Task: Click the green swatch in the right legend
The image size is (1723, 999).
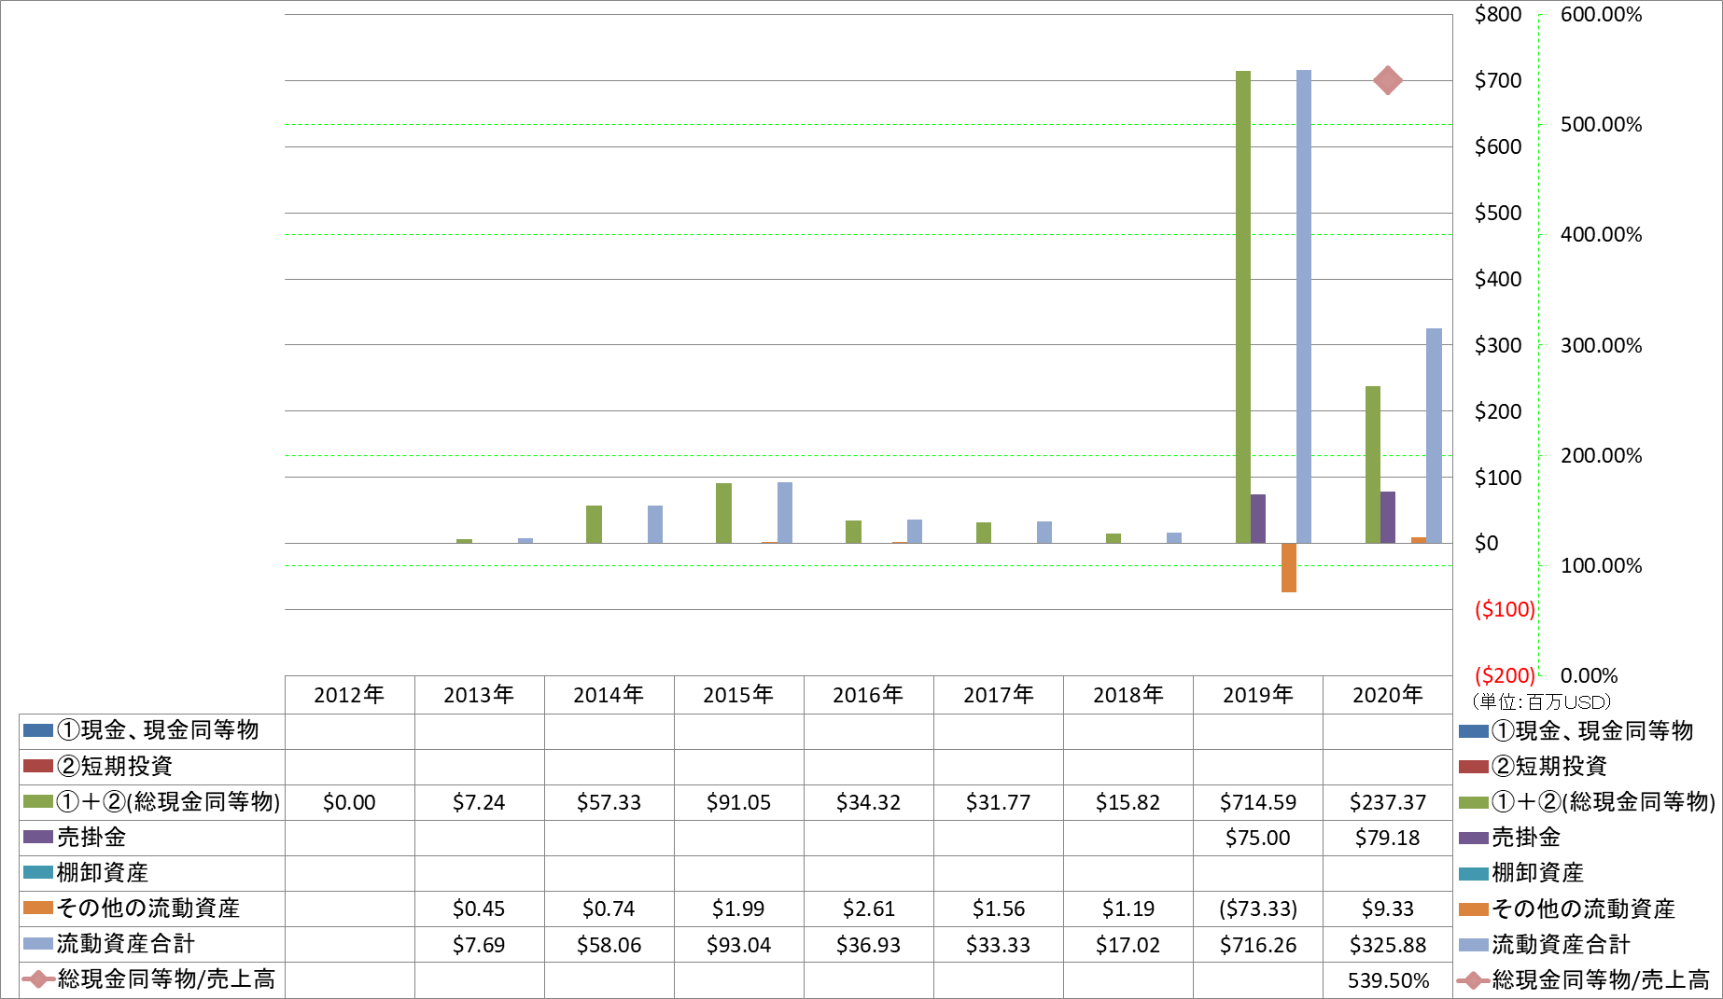Action: click(1474, 802)
